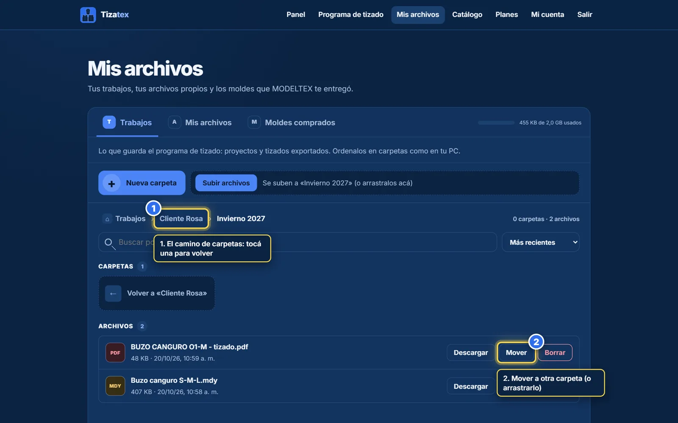Open the Panel nav item

296,15
